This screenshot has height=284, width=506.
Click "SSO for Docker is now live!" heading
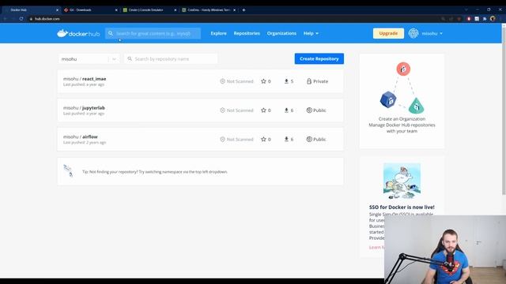click(x=402, y=207)
